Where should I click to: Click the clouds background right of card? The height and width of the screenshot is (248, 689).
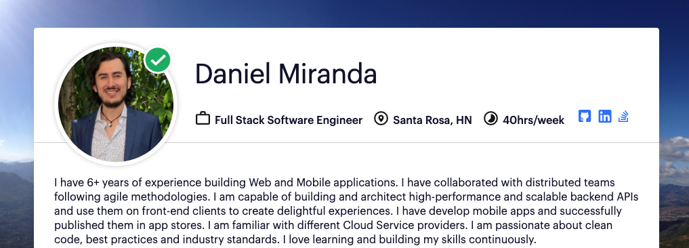click(674, 159)
